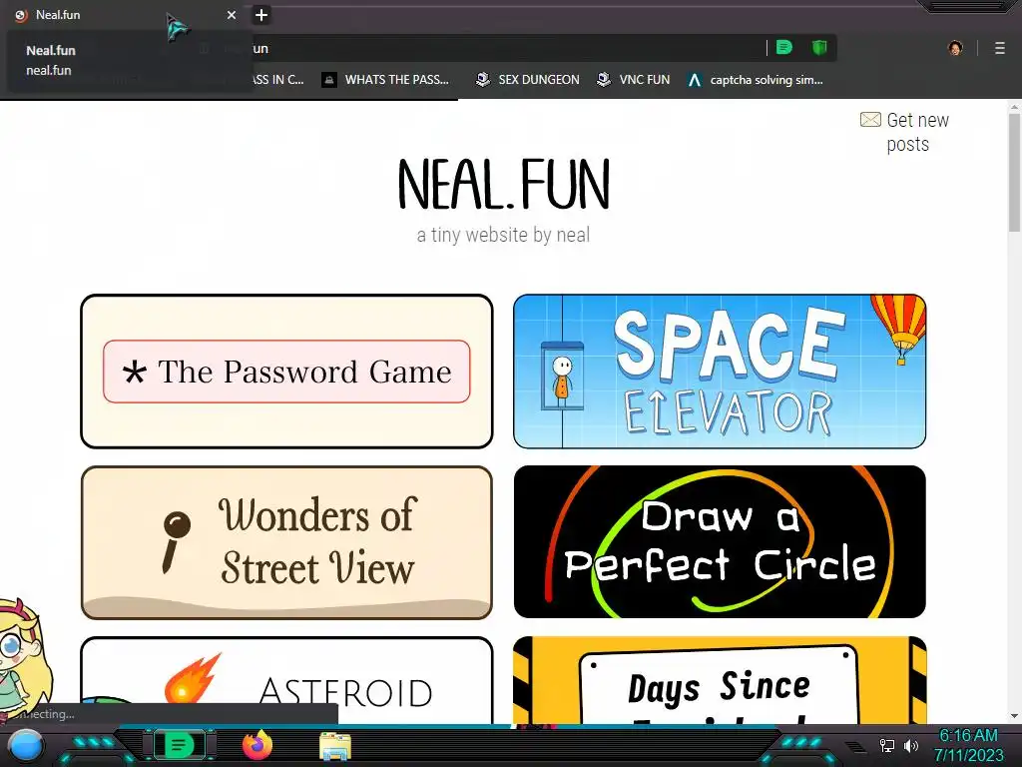
Task: Open Draw a Perfect Circle card
Action: pyautogui.click(x=720, y=542)
